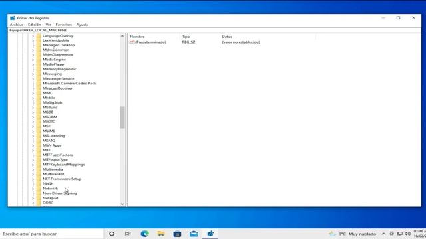Select the (Predeterminado) value name
This screenshot has width=426, height=239.
point(150,42)
